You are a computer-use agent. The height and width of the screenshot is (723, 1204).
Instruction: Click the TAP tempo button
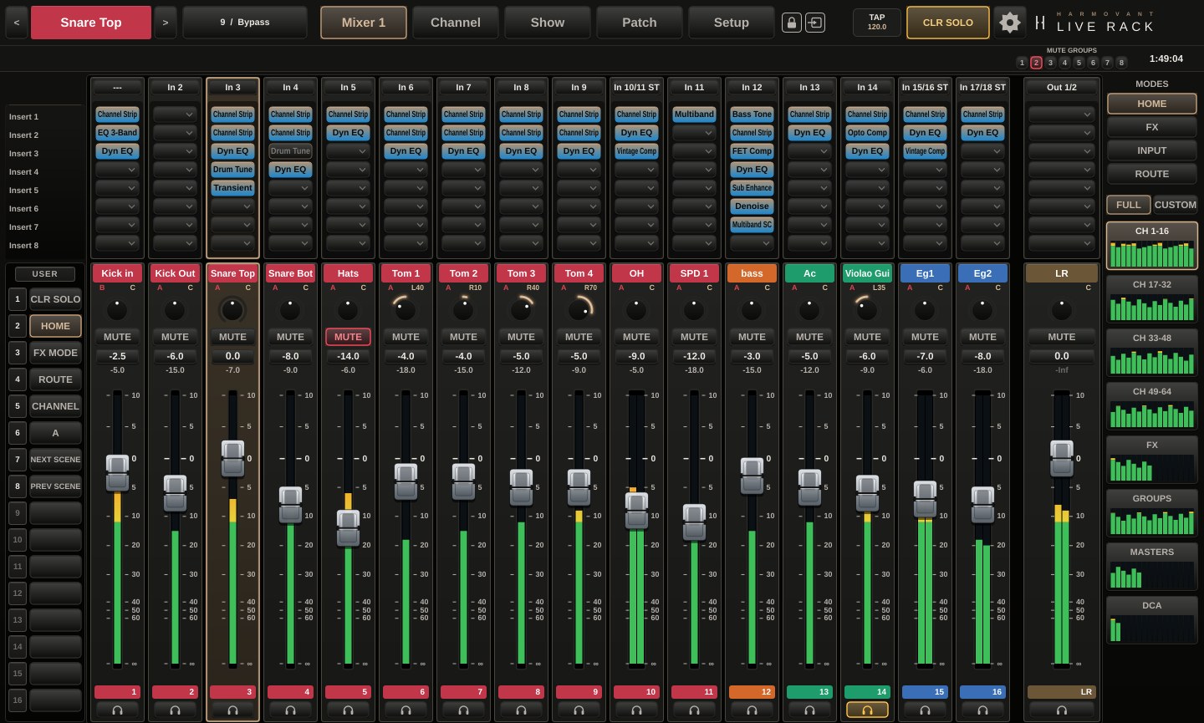(x=877, y=23)
